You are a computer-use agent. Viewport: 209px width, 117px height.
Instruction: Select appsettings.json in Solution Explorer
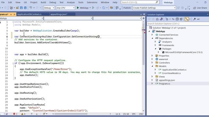point(167,80)
